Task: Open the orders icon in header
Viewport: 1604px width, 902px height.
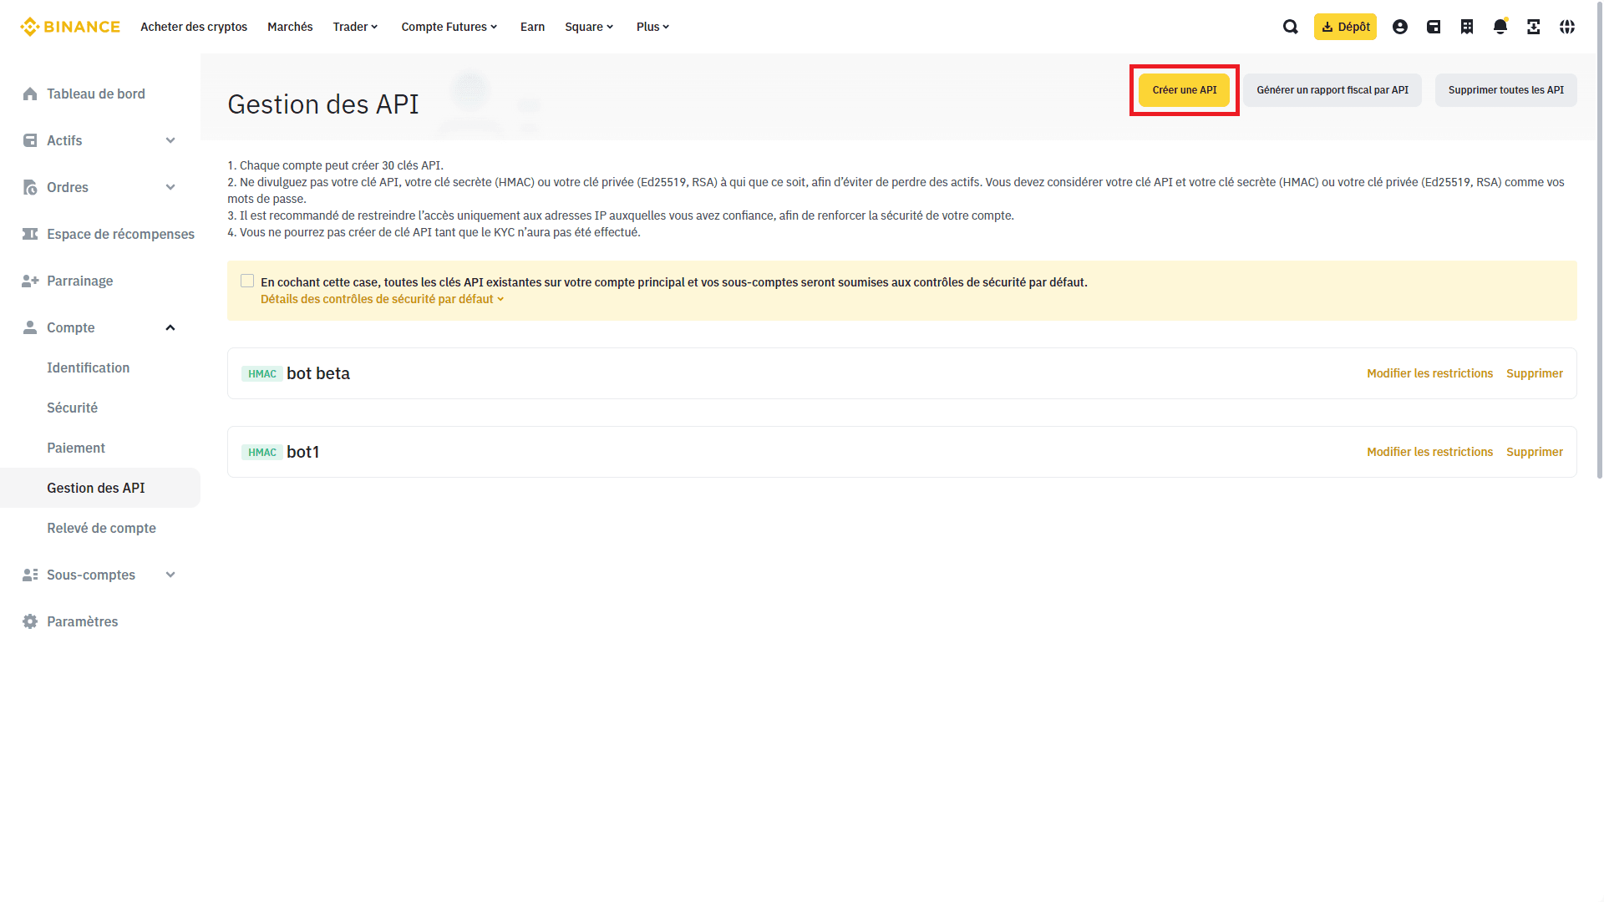Action: (1467, 27)
